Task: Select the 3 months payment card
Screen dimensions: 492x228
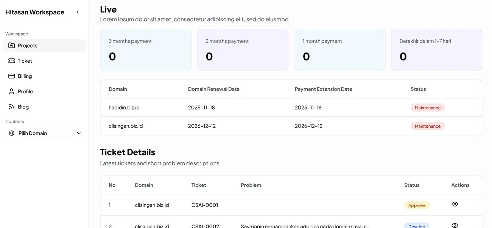Action: click(x=145, y=50)
